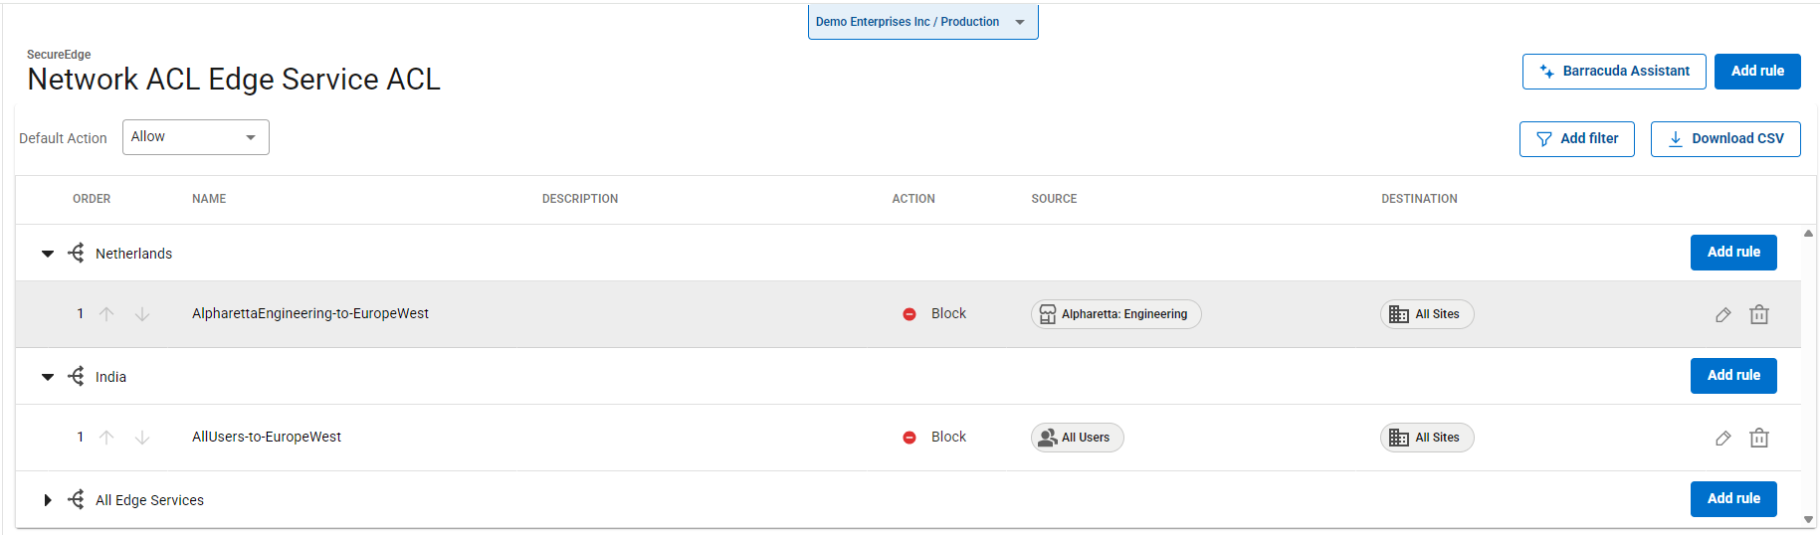Viewport: 1820px width, 535px height.
Task: Click the Alpharetta: Engineering source chip
Action: 1115,314
